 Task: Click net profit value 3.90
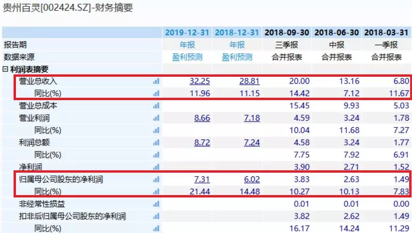(x=302, y=167)
